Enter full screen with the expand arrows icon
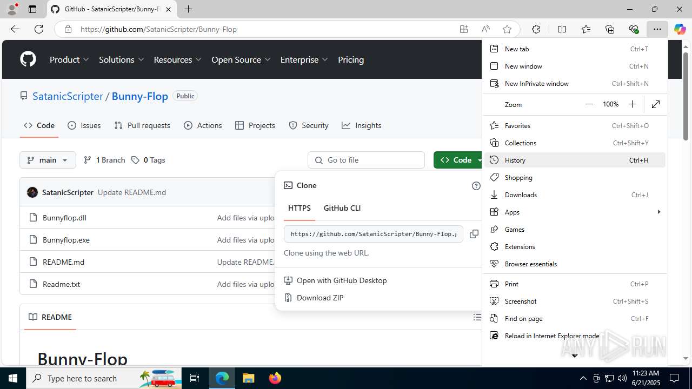The image size is (692, 389). point(656,104)
